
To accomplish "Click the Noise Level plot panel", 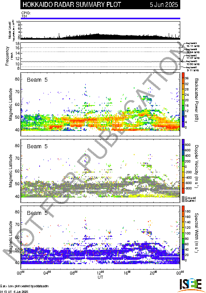I will pos(100,30).
